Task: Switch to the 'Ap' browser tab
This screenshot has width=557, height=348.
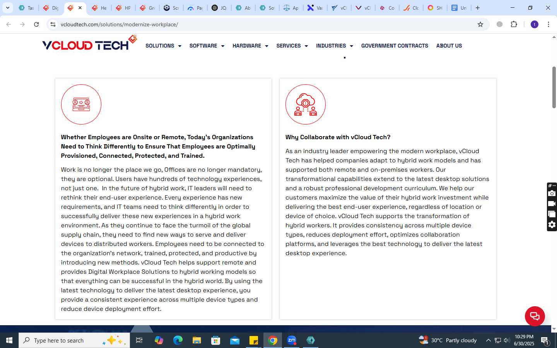Action: 291,8
